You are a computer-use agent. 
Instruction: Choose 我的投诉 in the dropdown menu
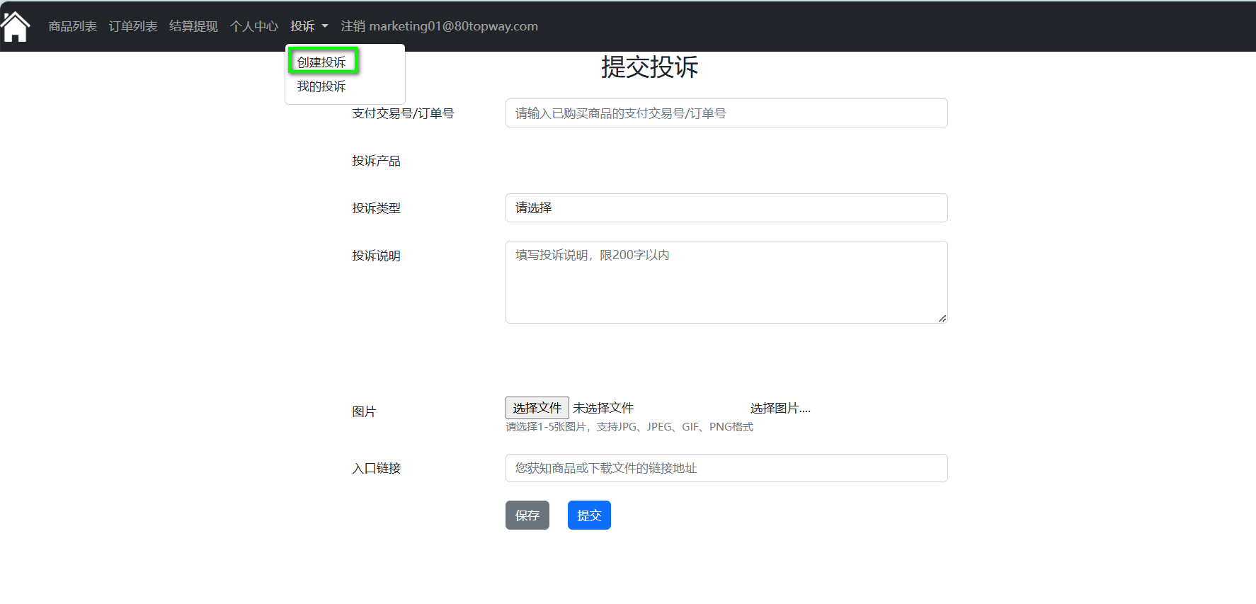pos(321,86)
